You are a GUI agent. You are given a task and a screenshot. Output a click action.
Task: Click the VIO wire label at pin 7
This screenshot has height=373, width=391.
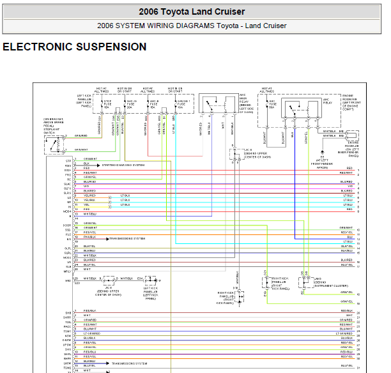[86, 187]
